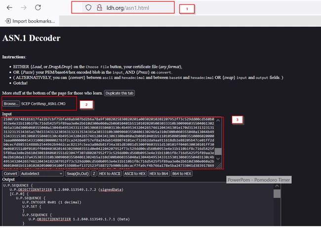Click the ldh.org/asn1.html address bar
The width and height of the screenshot is (321, 228).
coord(128,8)
